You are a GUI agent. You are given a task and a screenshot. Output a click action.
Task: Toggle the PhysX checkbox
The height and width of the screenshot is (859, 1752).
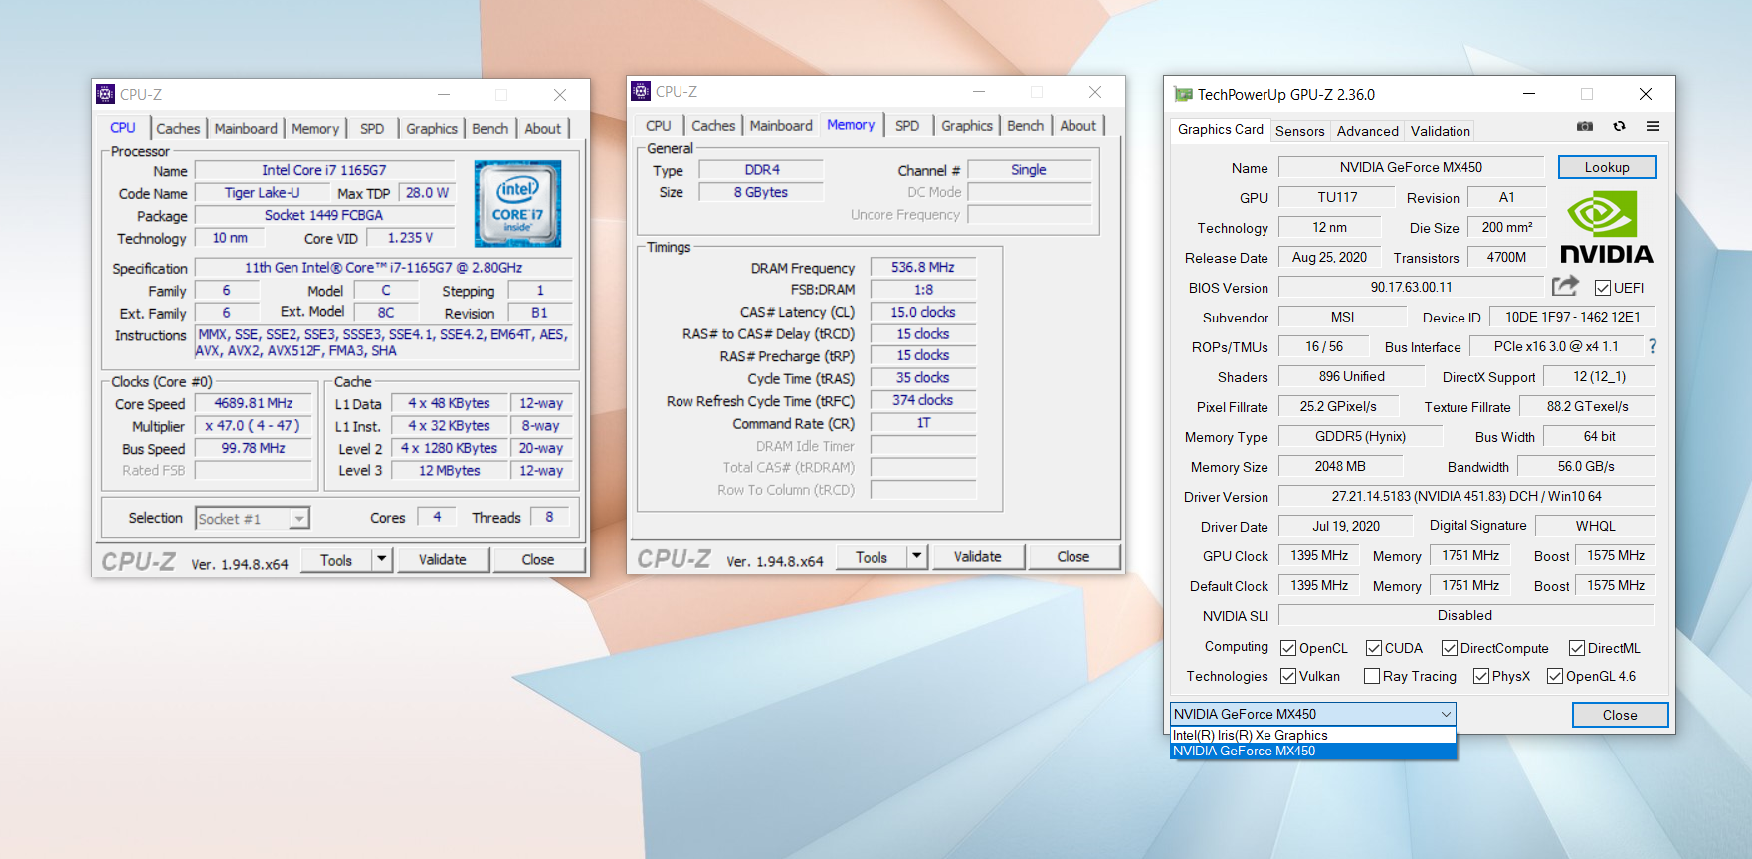[x=1481, y=676]
